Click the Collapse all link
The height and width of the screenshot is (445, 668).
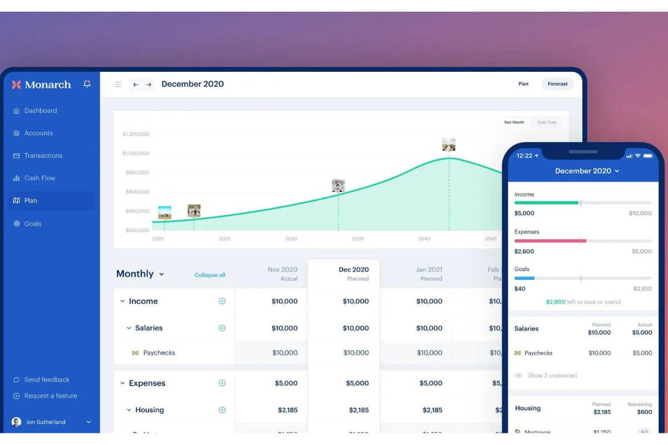[x=210, y=275]
